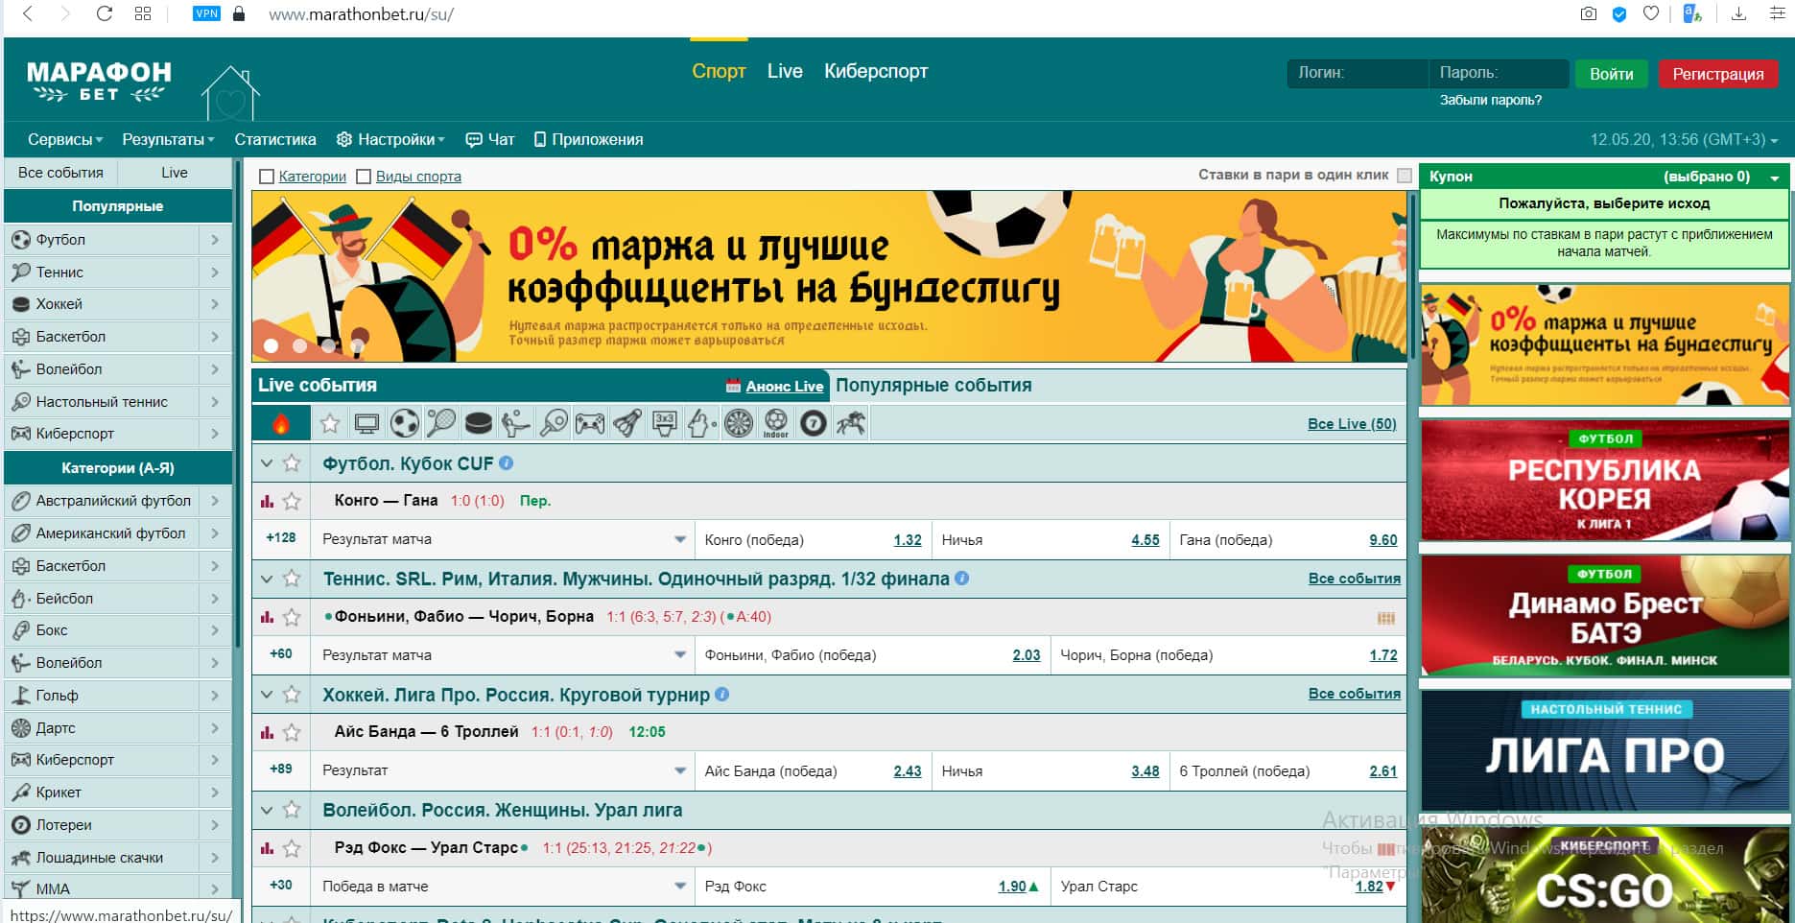Enable the Категории checkbox
Screen dimensions: 1795x923
(268, 177)
